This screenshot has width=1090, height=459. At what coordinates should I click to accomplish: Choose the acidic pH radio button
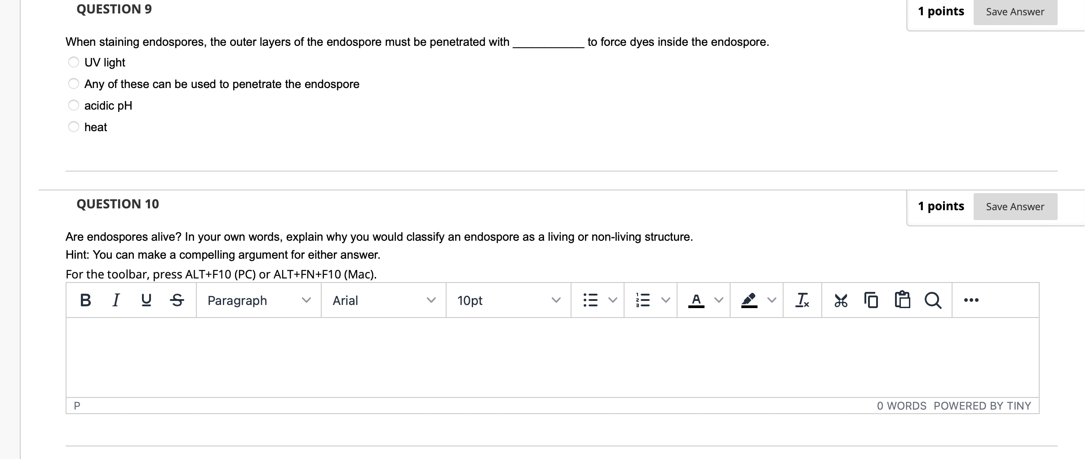coord(74,105)
